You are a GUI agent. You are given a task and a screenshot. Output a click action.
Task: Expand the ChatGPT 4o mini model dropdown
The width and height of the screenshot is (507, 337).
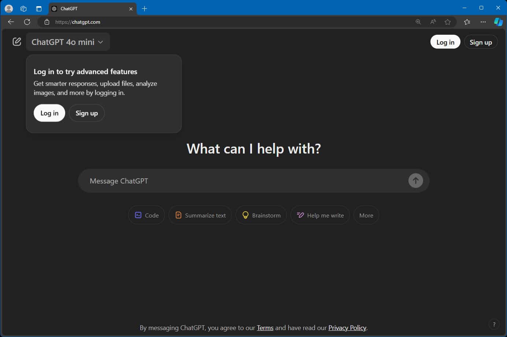(x=67, y=42)
